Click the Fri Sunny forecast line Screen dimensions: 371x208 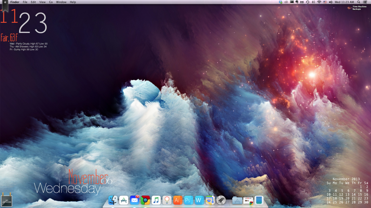click(24, 49)
